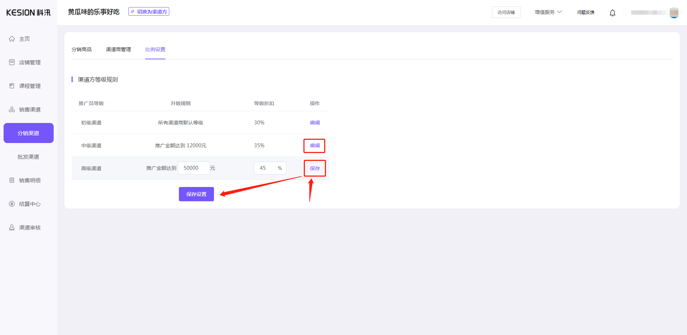
Task: Click the stamp icon for 渠道审核
Action: point(12,227)
